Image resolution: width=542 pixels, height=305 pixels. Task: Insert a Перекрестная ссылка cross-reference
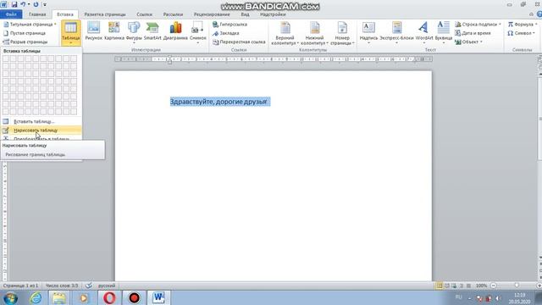pyautogui.click(x=239, y=42)
